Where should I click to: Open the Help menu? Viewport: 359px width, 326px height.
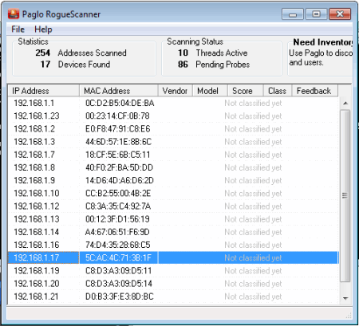pos(43,29)
